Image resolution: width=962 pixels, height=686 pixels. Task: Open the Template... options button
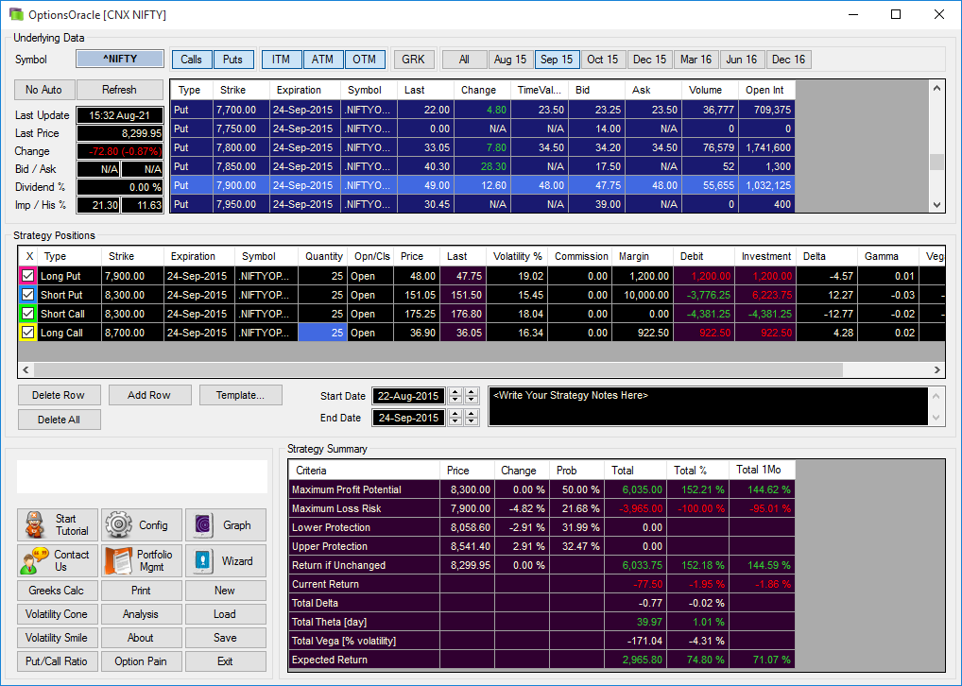240,395
